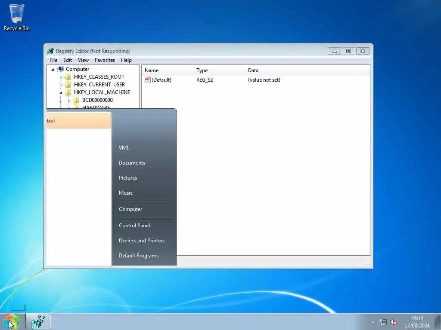Select the '(value not set)' data cell
Viewport: 441px width, 330px height.
(264, 80)
